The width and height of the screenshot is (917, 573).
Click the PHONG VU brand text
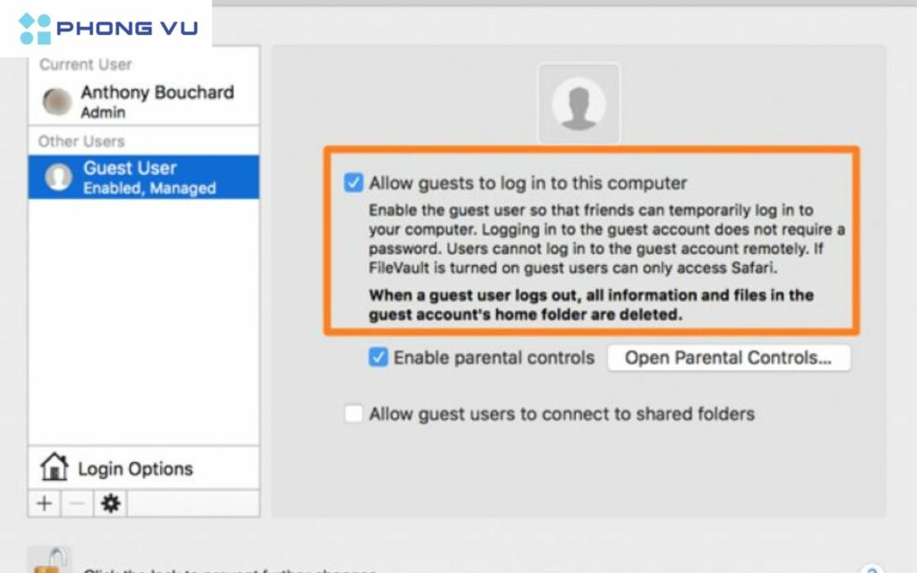click(x=126, y=29)
